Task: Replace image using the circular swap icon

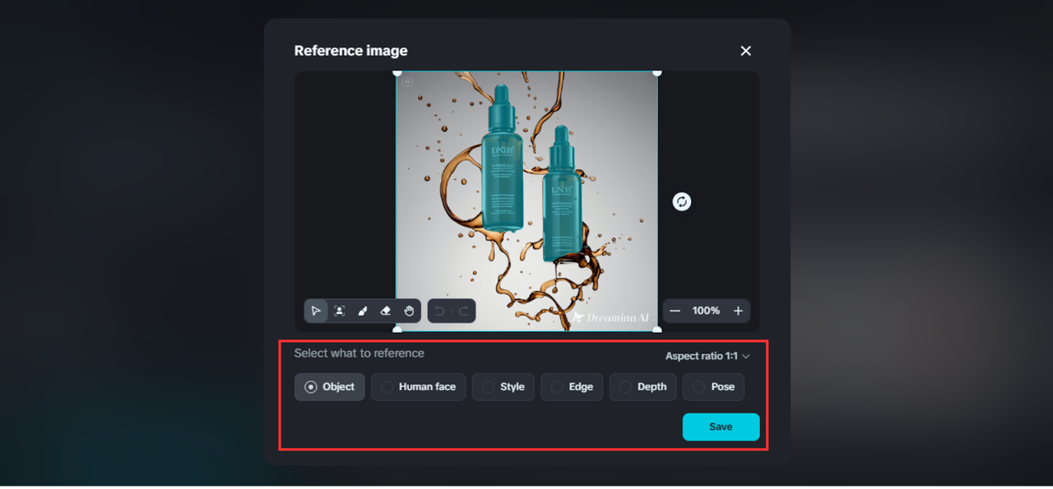Action: click(x=681, y=201)
